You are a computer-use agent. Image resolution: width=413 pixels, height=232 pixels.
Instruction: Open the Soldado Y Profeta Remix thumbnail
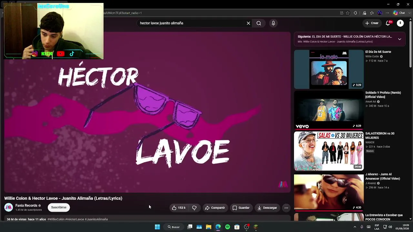[x=329, y=110]
